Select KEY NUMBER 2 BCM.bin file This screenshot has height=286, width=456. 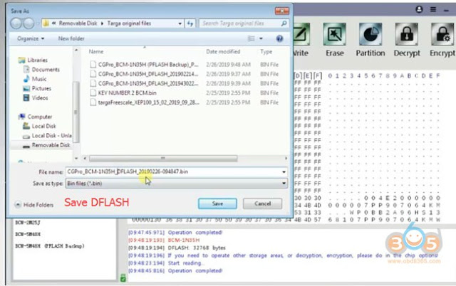pos(127,93)
